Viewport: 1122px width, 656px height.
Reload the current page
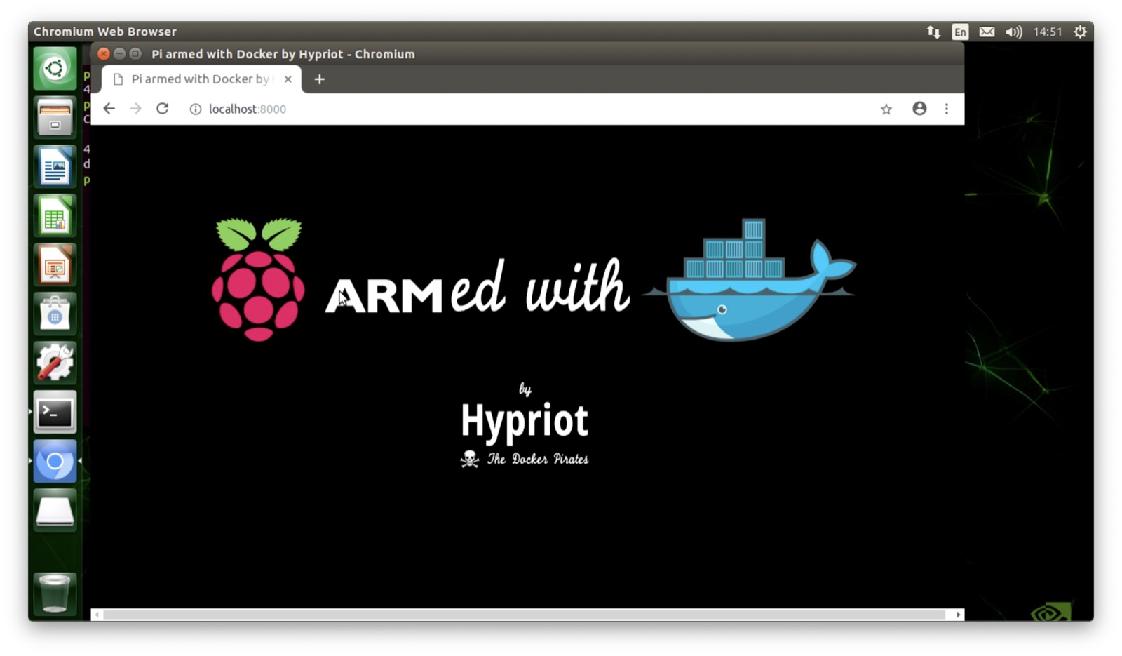click(162, 109)
